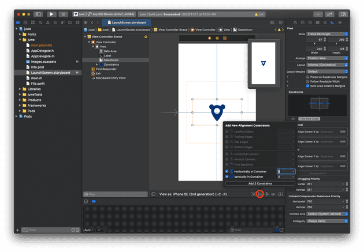The width and height of the screenshot is (364, 252).
Task: Open the Symbol navigator
Action: point(33,22)
